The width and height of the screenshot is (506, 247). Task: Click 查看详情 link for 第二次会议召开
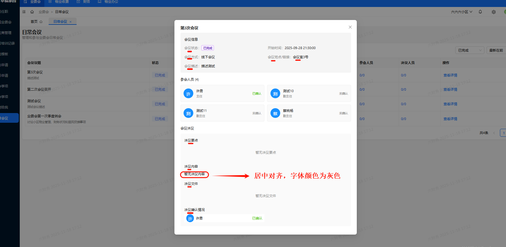tap(450, 89)
